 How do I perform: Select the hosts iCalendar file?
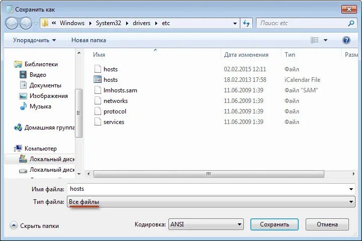tap(111, 80)
